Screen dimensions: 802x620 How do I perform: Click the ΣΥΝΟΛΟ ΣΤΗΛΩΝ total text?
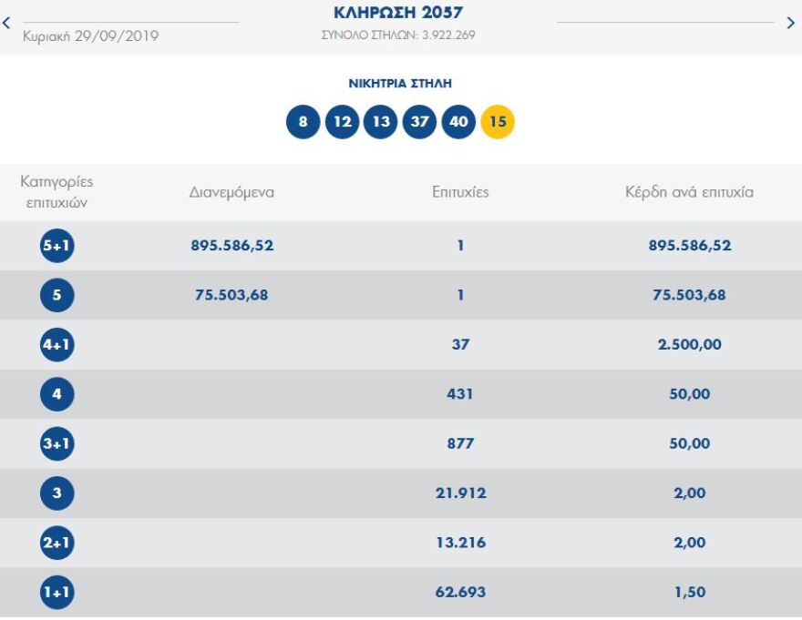(x=399, y=35)
